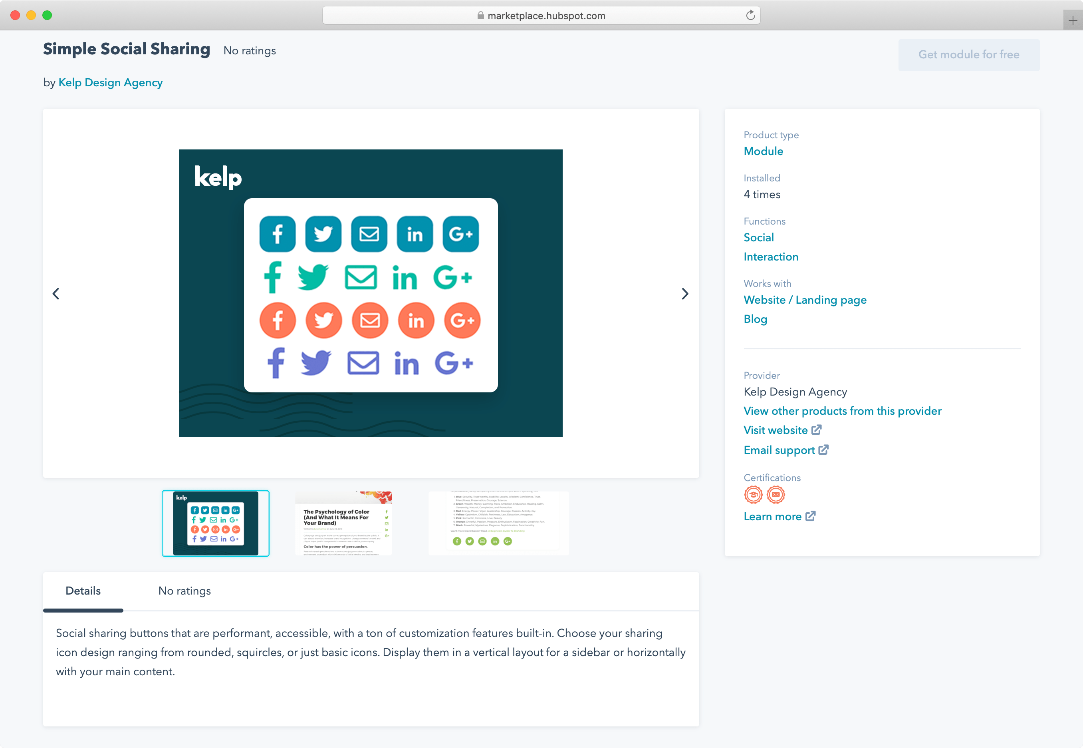Click the right arrow navigation button

point(685,293)
